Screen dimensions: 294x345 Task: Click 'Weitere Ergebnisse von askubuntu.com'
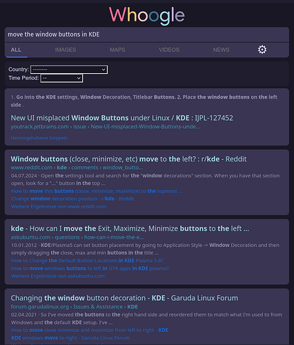58,276
